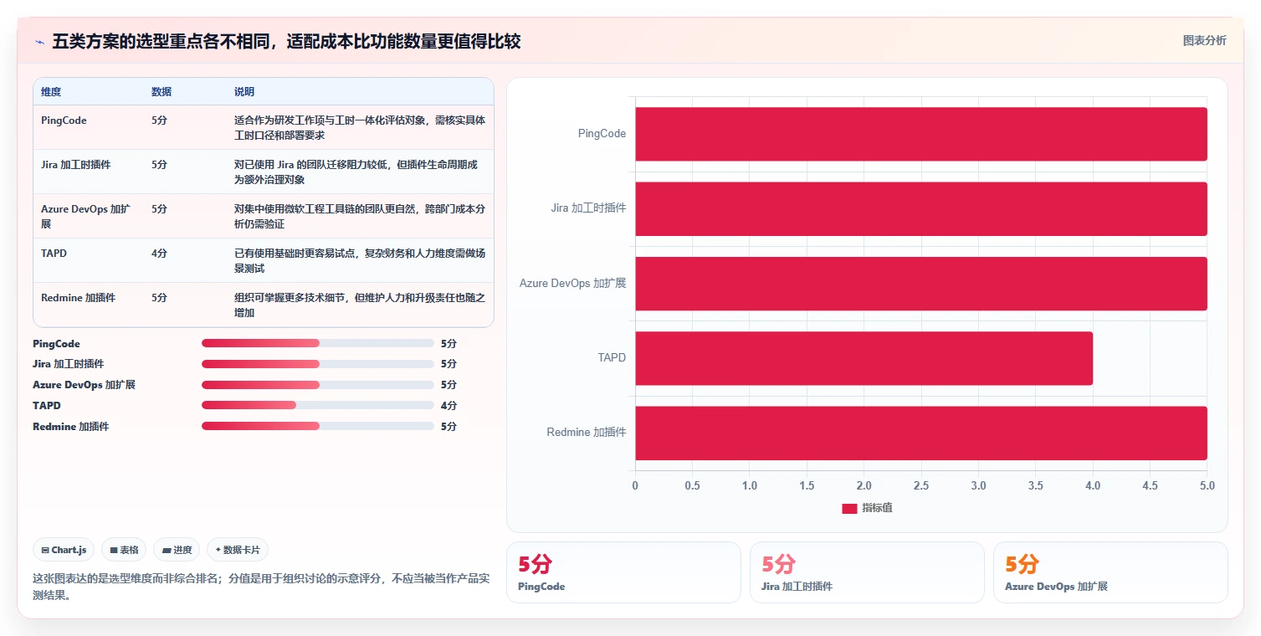This screenshot has width=1261, height=636.
Task: Select the PingCode table row name
Action: tap(64, 121)
